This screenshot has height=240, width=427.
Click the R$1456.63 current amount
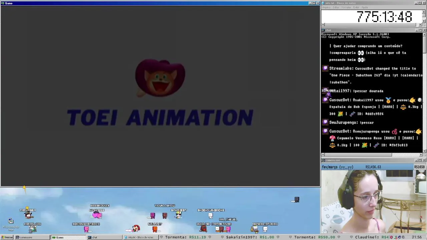coord(373,167)
